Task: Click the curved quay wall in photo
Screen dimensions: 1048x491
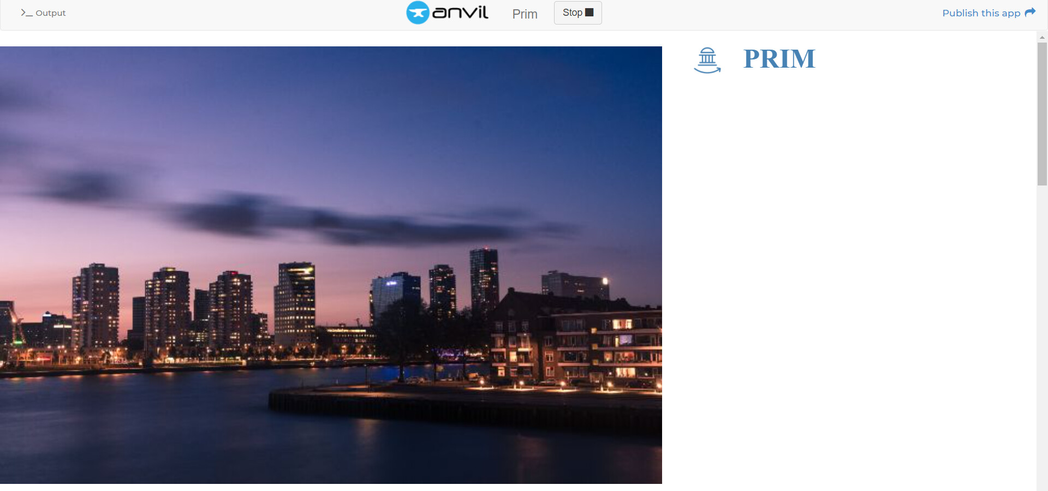Action: 464,408
